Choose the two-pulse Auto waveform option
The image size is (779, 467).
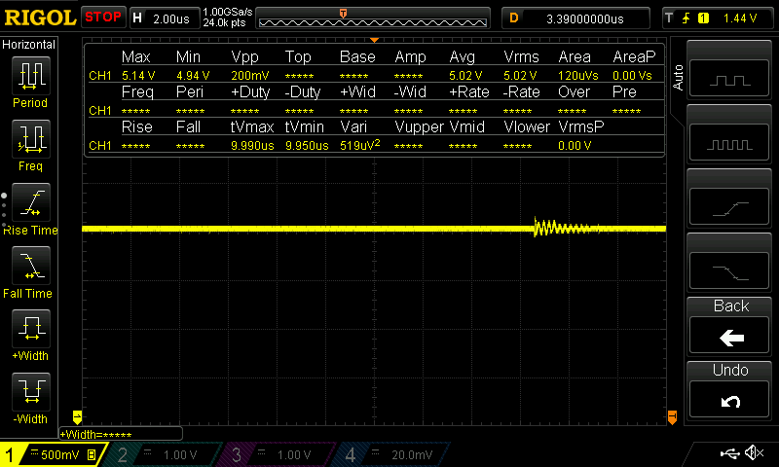[x=729, y=78]
